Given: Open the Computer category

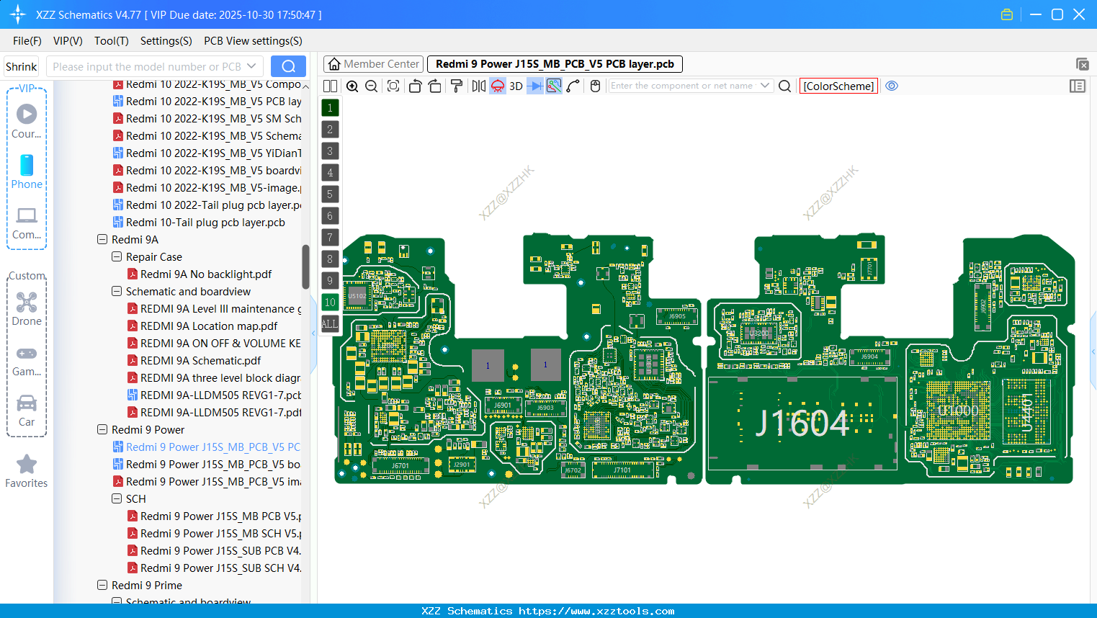Looking at the screenshot, I should (27, 223).
